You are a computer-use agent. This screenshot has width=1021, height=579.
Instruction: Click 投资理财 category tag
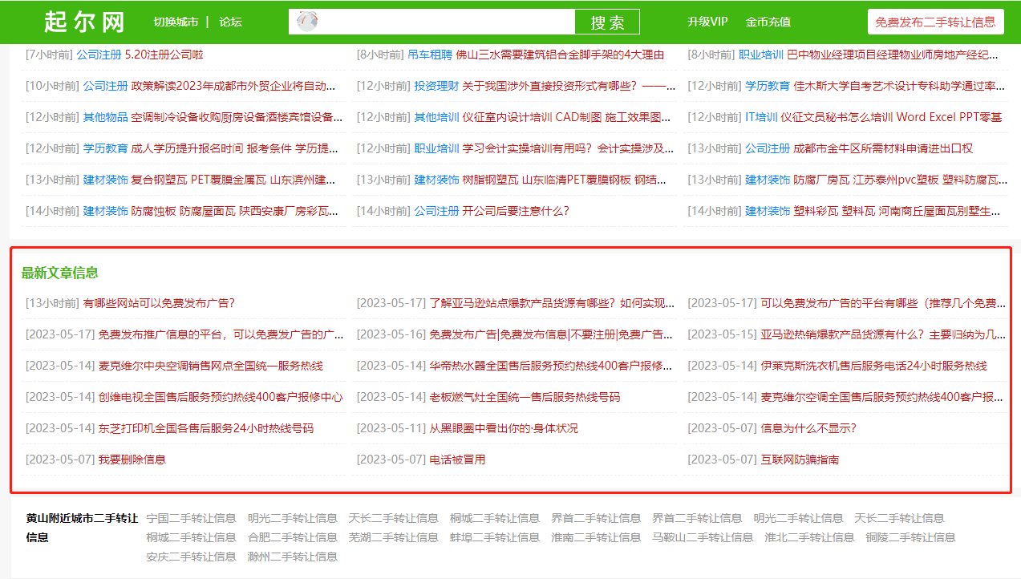tap(436, 86)
